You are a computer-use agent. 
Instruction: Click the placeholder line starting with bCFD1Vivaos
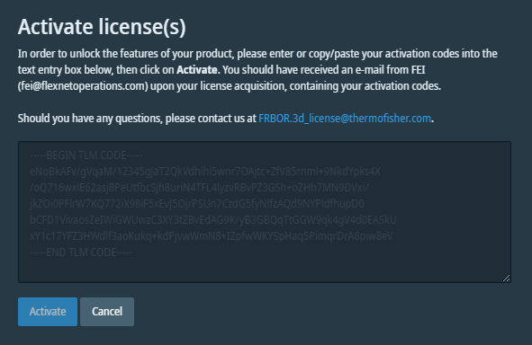click(x=213, y=220)
